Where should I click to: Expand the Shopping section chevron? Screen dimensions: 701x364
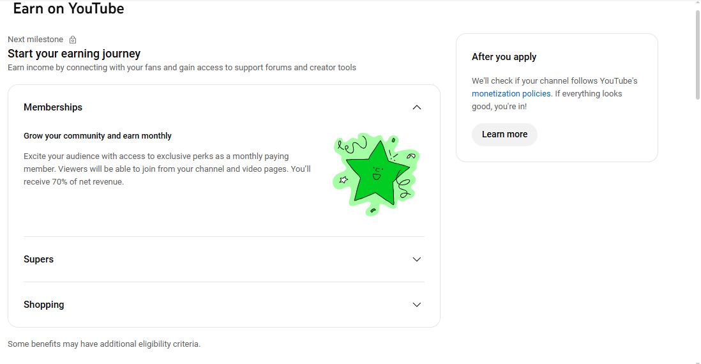pyautogui.click(x=417, y=305)
